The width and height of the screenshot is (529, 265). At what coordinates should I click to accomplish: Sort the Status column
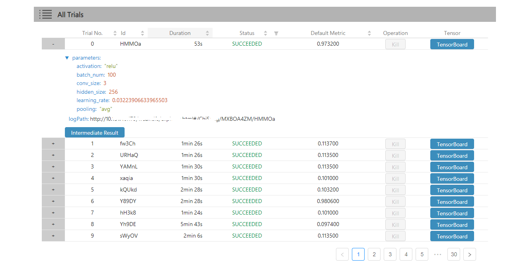pyautogui.click(x=265, y=33)
